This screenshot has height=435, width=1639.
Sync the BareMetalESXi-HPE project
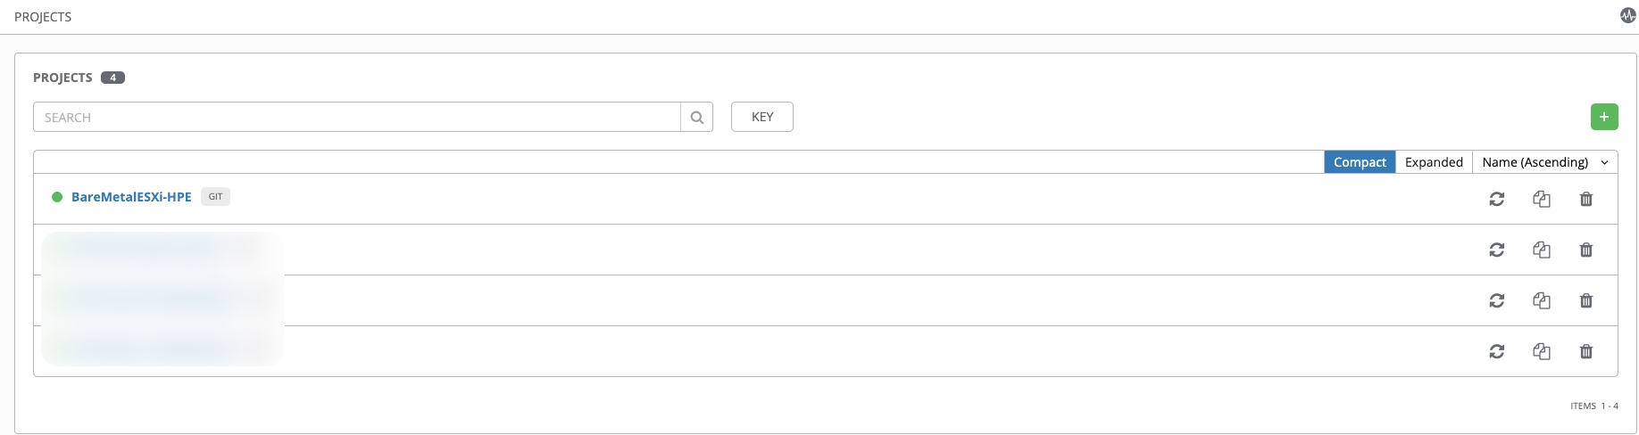1497,199
